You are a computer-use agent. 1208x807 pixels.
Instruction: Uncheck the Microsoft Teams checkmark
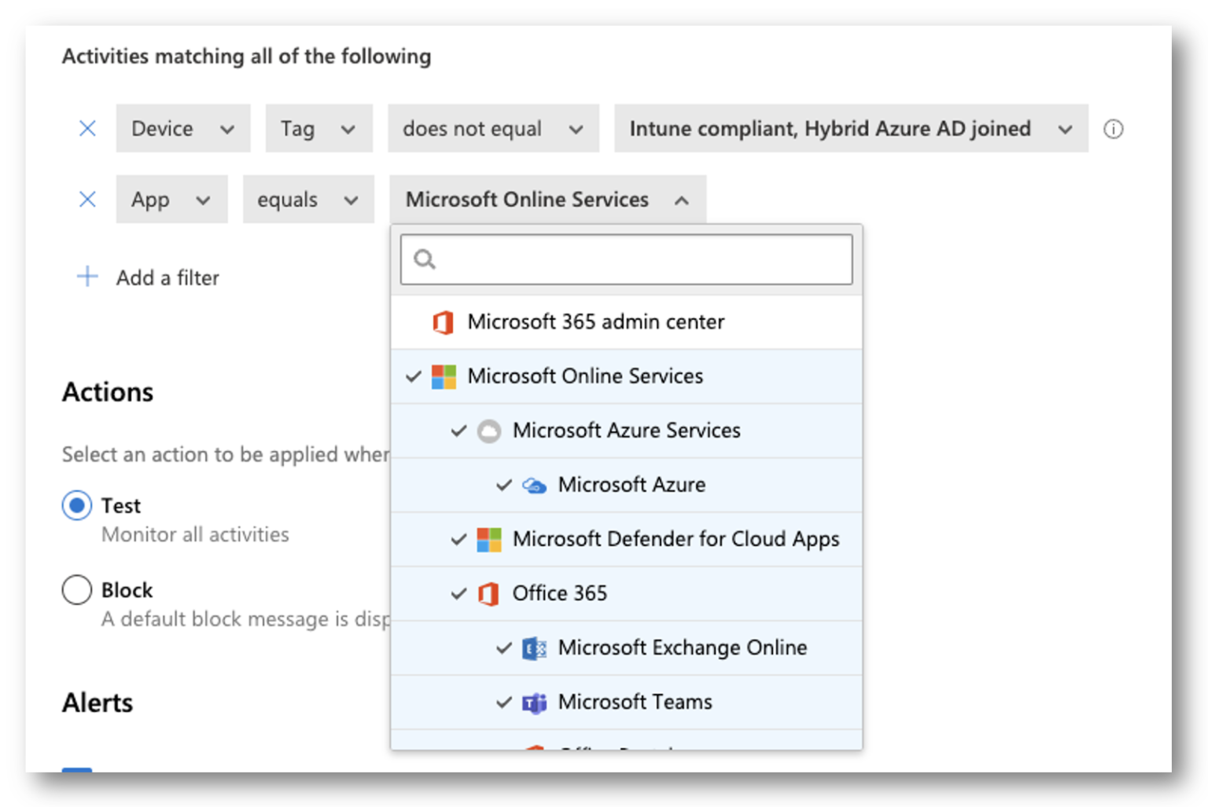click(x=504, y=702)
